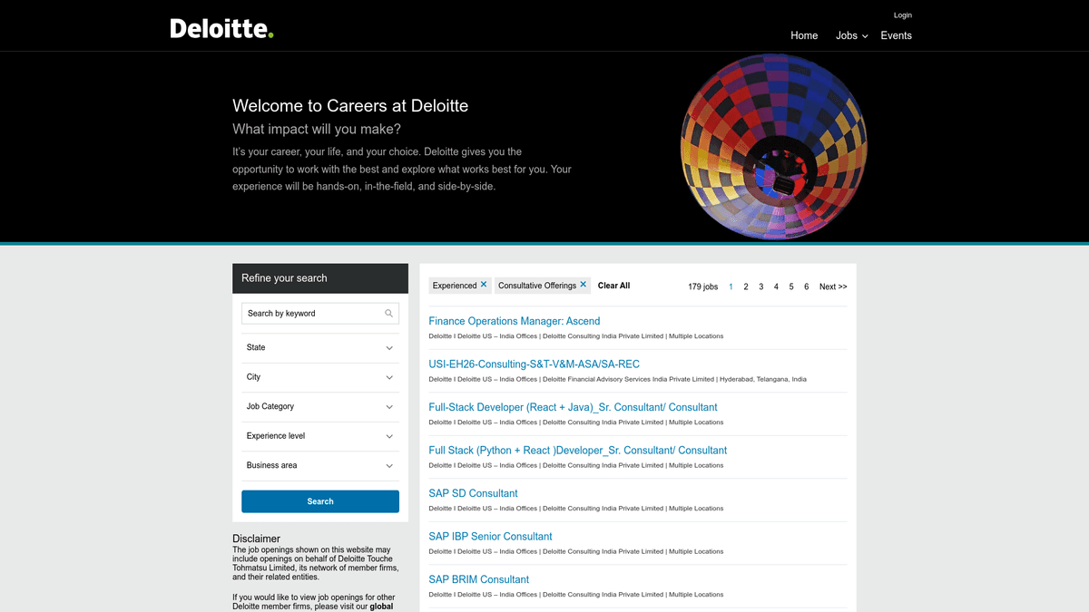Click the '179 jobs' count text
Image resolution: width=1089 pixels, height=612 pixels.
[x=702, y=287]
